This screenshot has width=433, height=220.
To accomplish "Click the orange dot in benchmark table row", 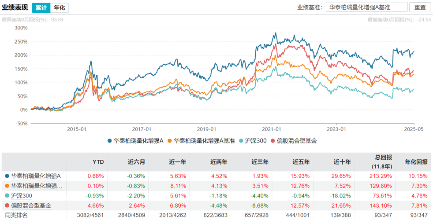I will 7,186.
